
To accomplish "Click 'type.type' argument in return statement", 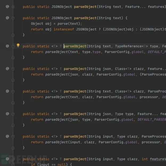I will pos(91,52).
